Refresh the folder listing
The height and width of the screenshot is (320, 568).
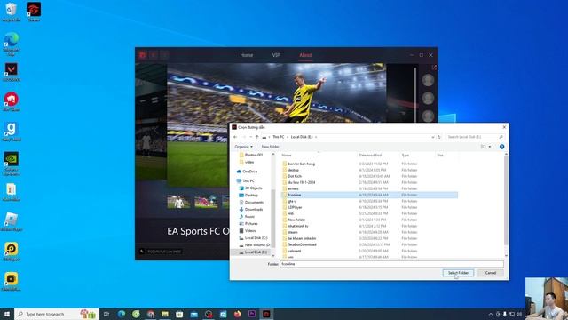(438, 137)
